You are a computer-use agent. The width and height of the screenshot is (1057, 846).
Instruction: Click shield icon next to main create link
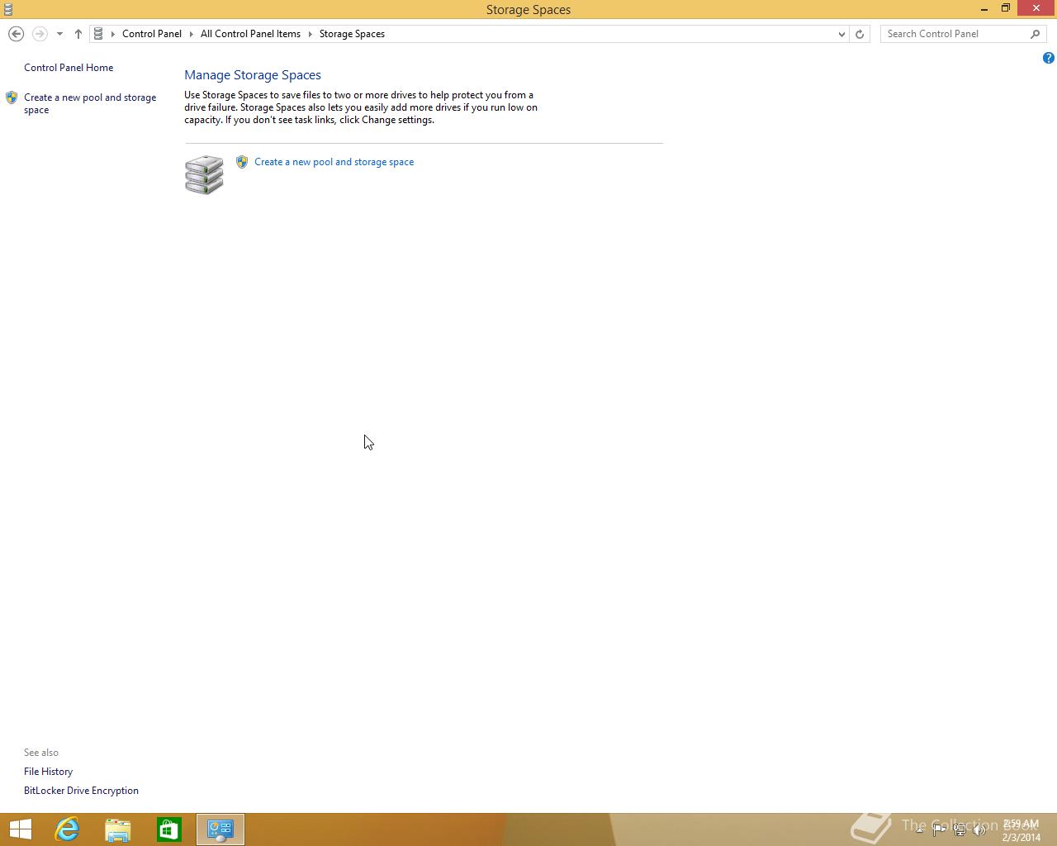click(x=242, y=162)
